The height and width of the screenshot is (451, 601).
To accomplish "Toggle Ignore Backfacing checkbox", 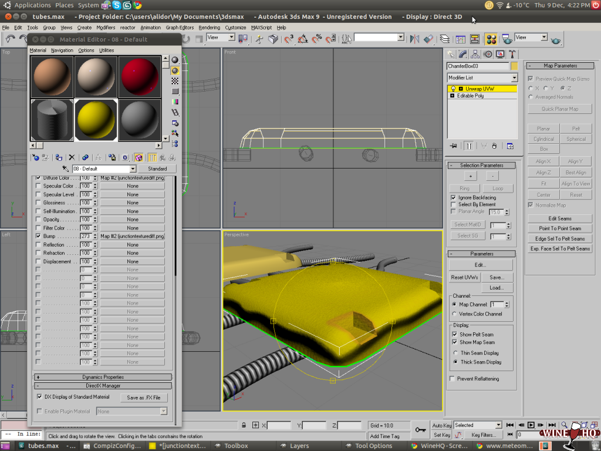I will pyautogui.click(x=454, y=197).
